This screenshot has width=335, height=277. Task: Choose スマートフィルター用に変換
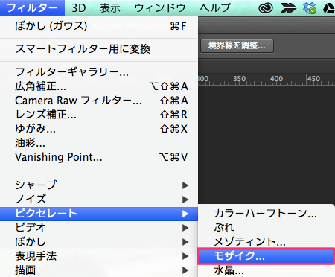click(99, 49)
